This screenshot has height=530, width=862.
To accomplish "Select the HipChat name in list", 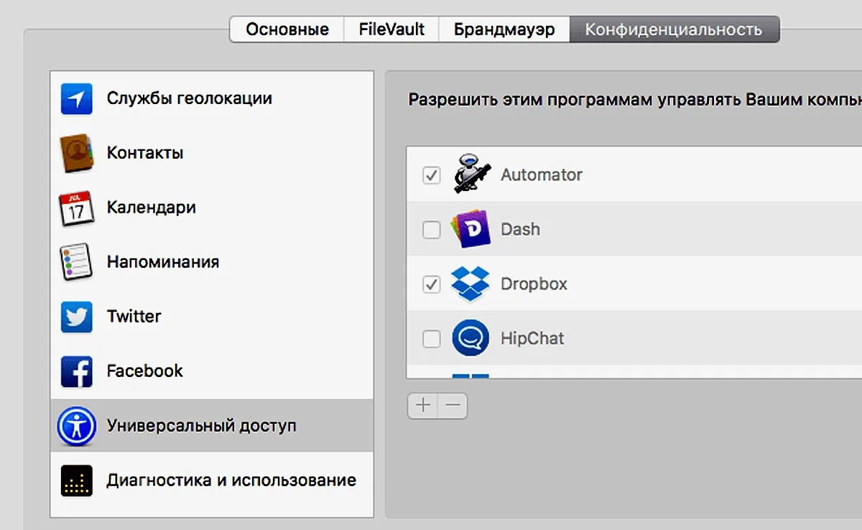I will tap(532, 339).
